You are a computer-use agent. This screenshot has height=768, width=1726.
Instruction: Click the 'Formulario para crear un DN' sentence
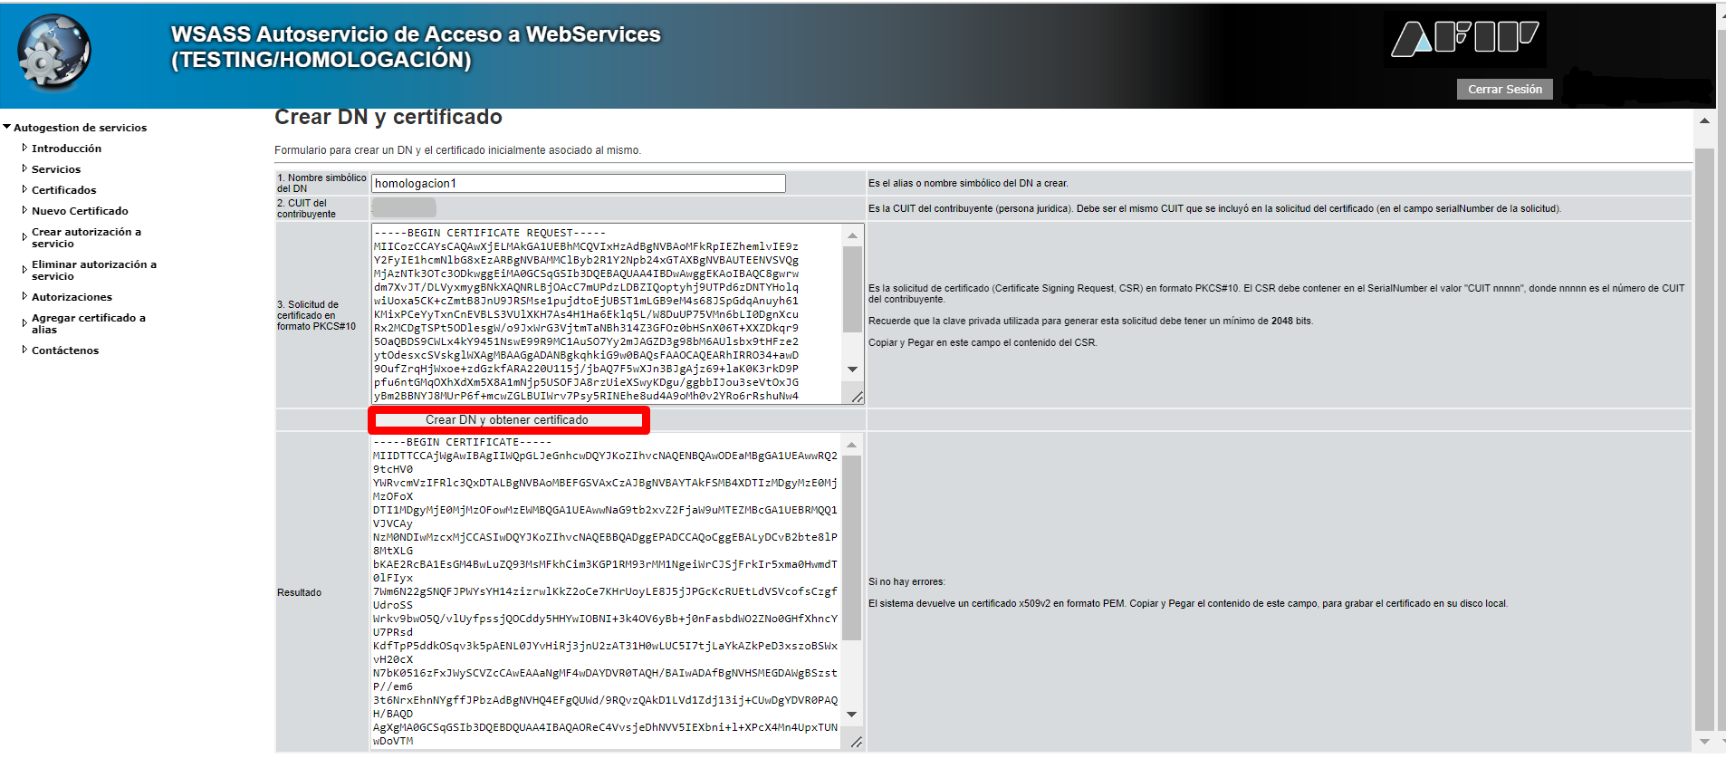(457, 150)
